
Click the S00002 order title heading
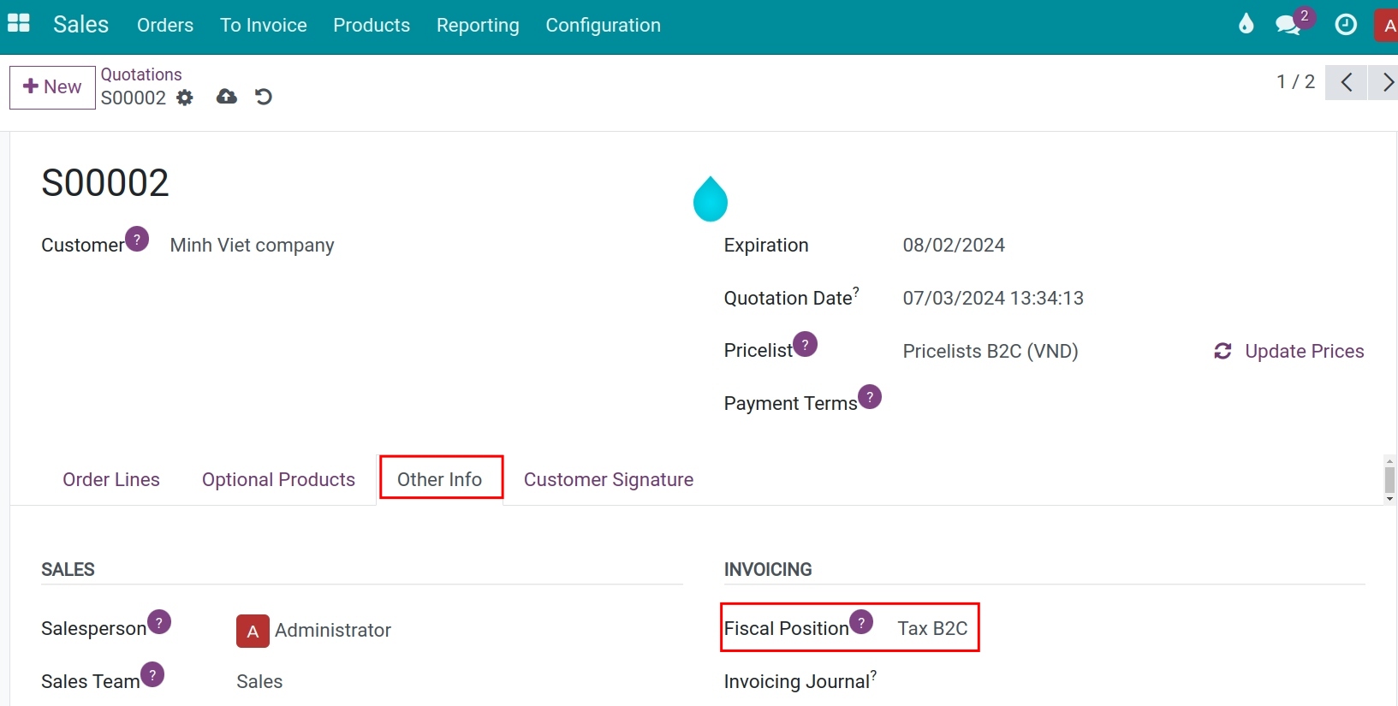point(105,183)
